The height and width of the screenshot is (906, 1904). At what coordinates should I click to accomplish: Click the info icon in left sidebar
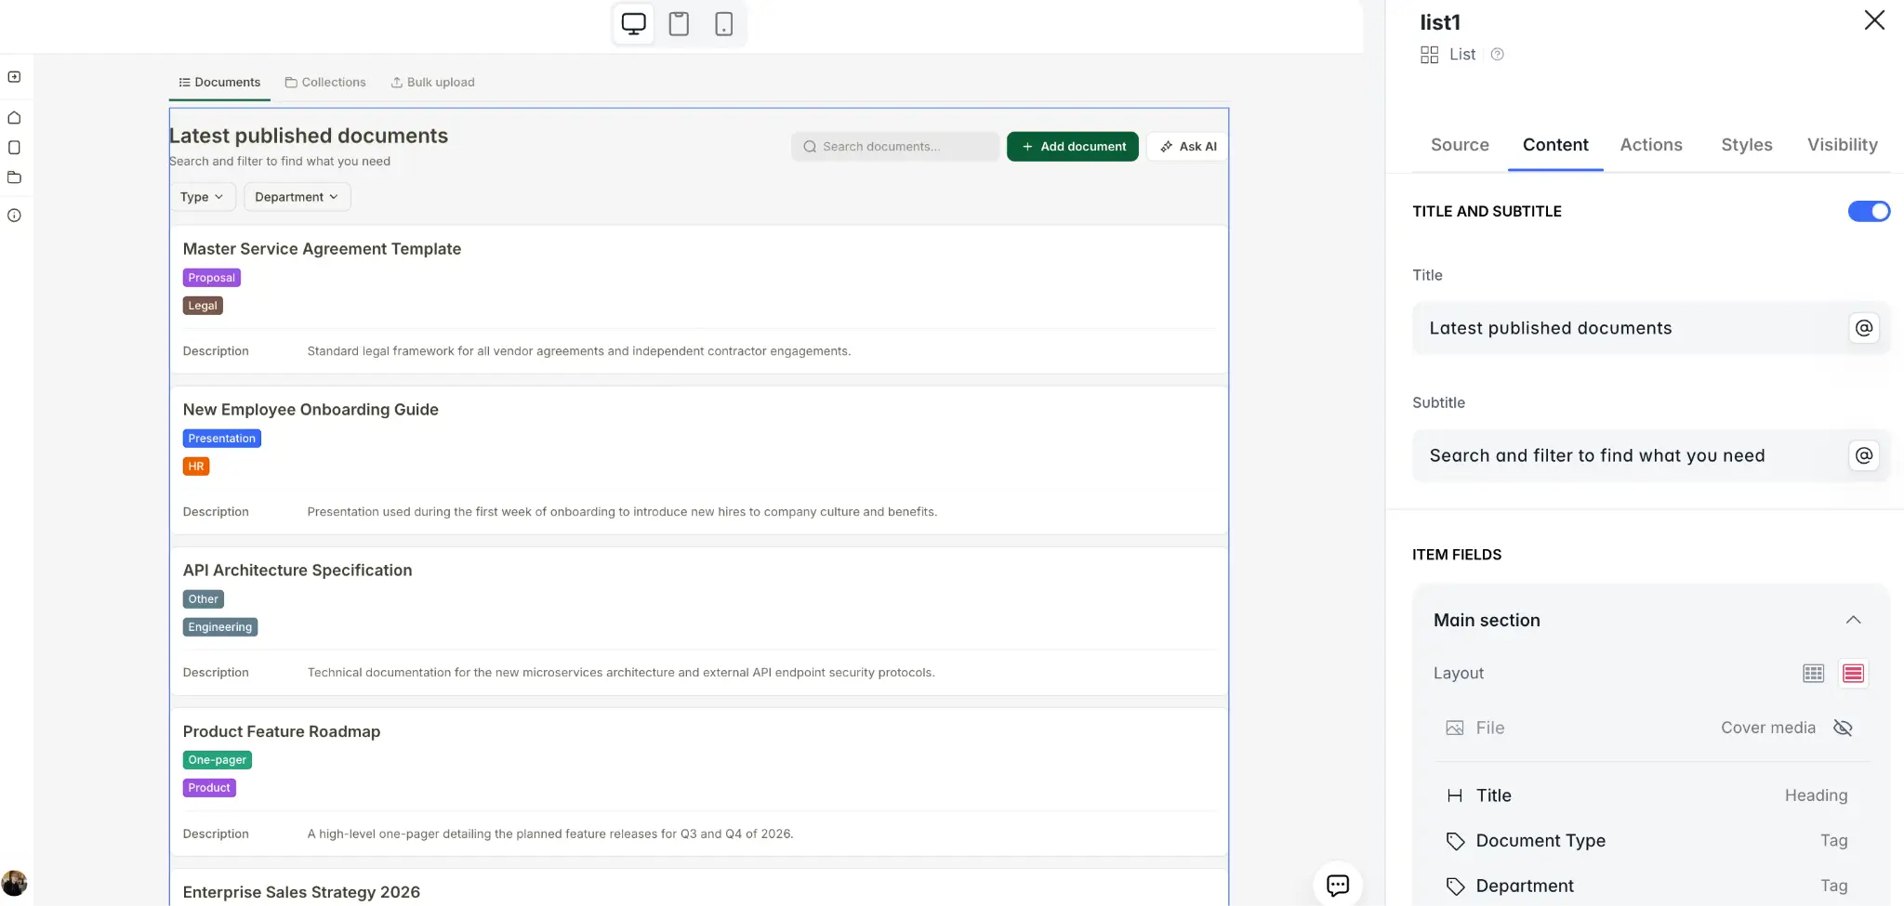click(x=15, y=215)
